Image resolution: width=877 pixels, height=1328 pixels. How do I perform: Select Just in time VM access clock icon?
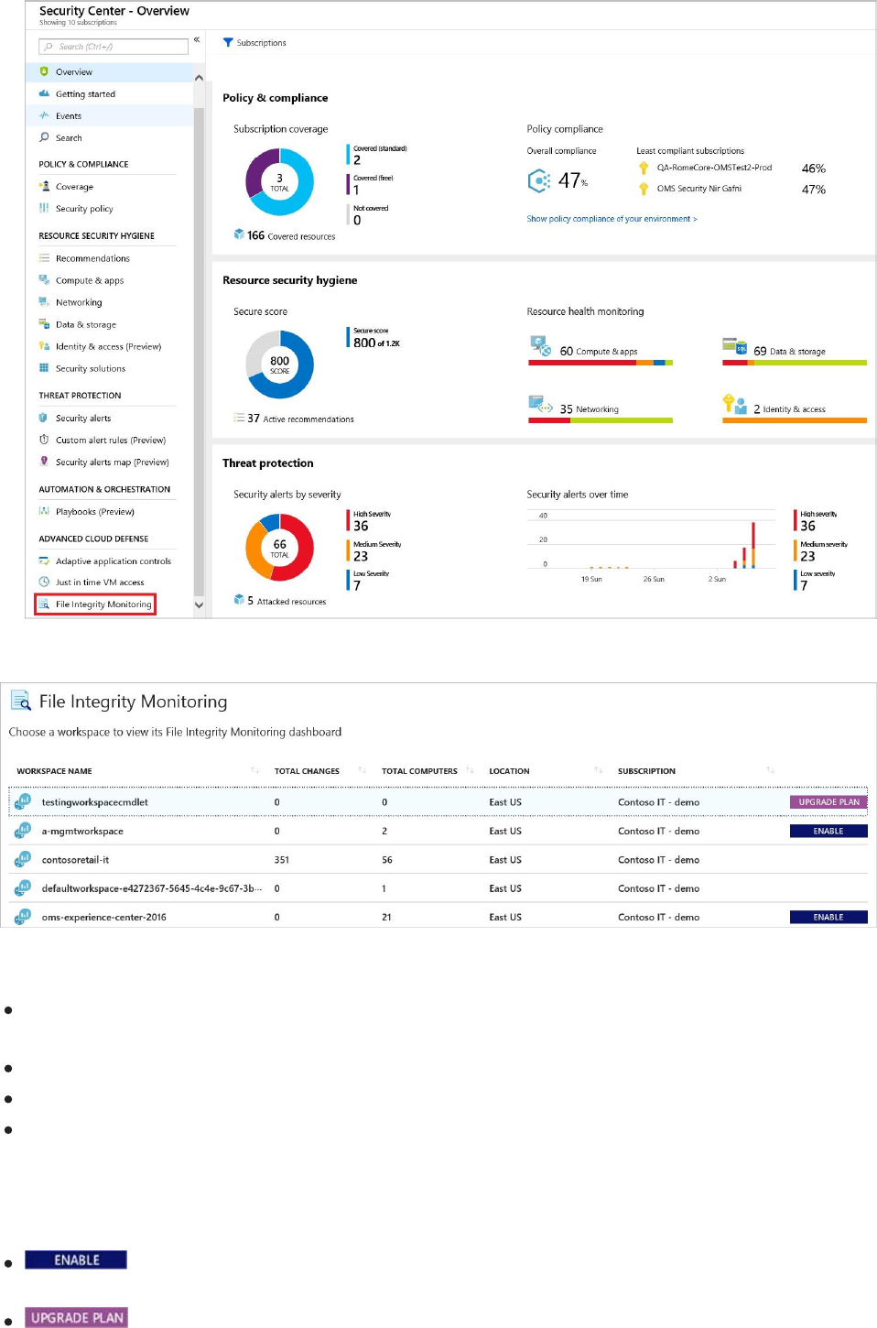click(43, 582)
